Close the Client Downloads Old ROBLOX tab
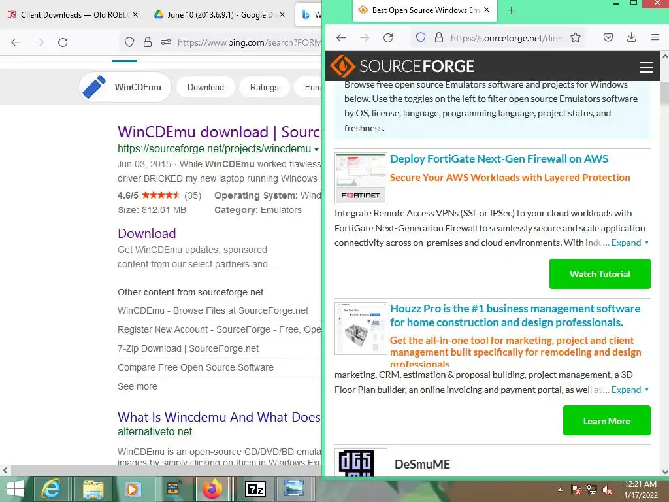 [x=135, y=14]
